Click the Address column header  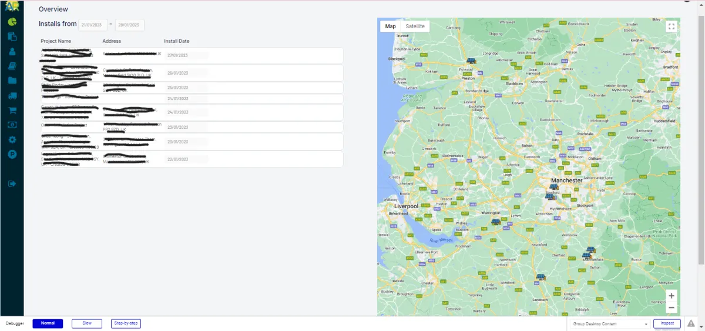pos(112,41)
